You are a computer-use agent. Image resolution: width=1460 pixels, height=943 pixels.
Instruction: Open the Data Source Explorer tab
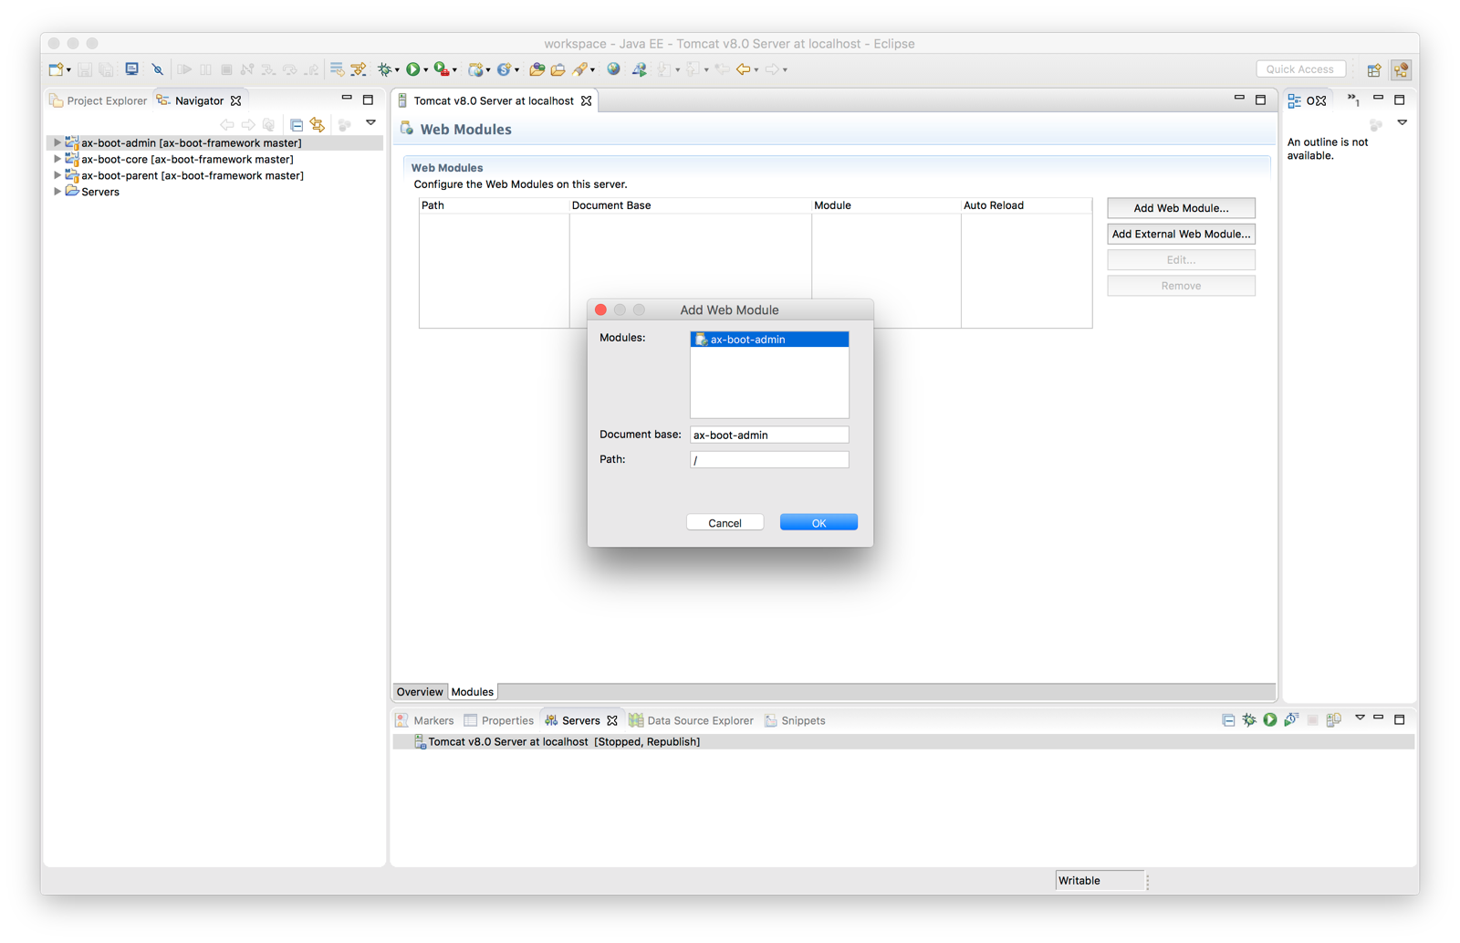coord(692,720)
